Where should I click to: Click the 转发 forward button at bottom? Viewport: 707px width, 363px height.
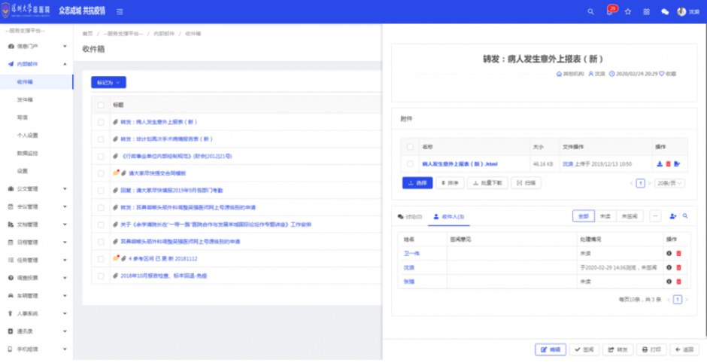617,349
